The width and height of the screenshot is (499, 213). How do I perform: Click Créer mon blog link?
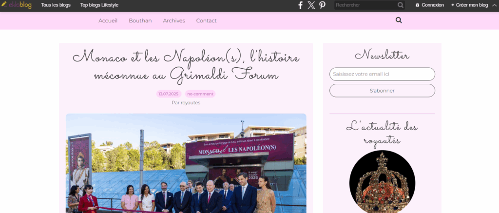(x=469, y=5)
